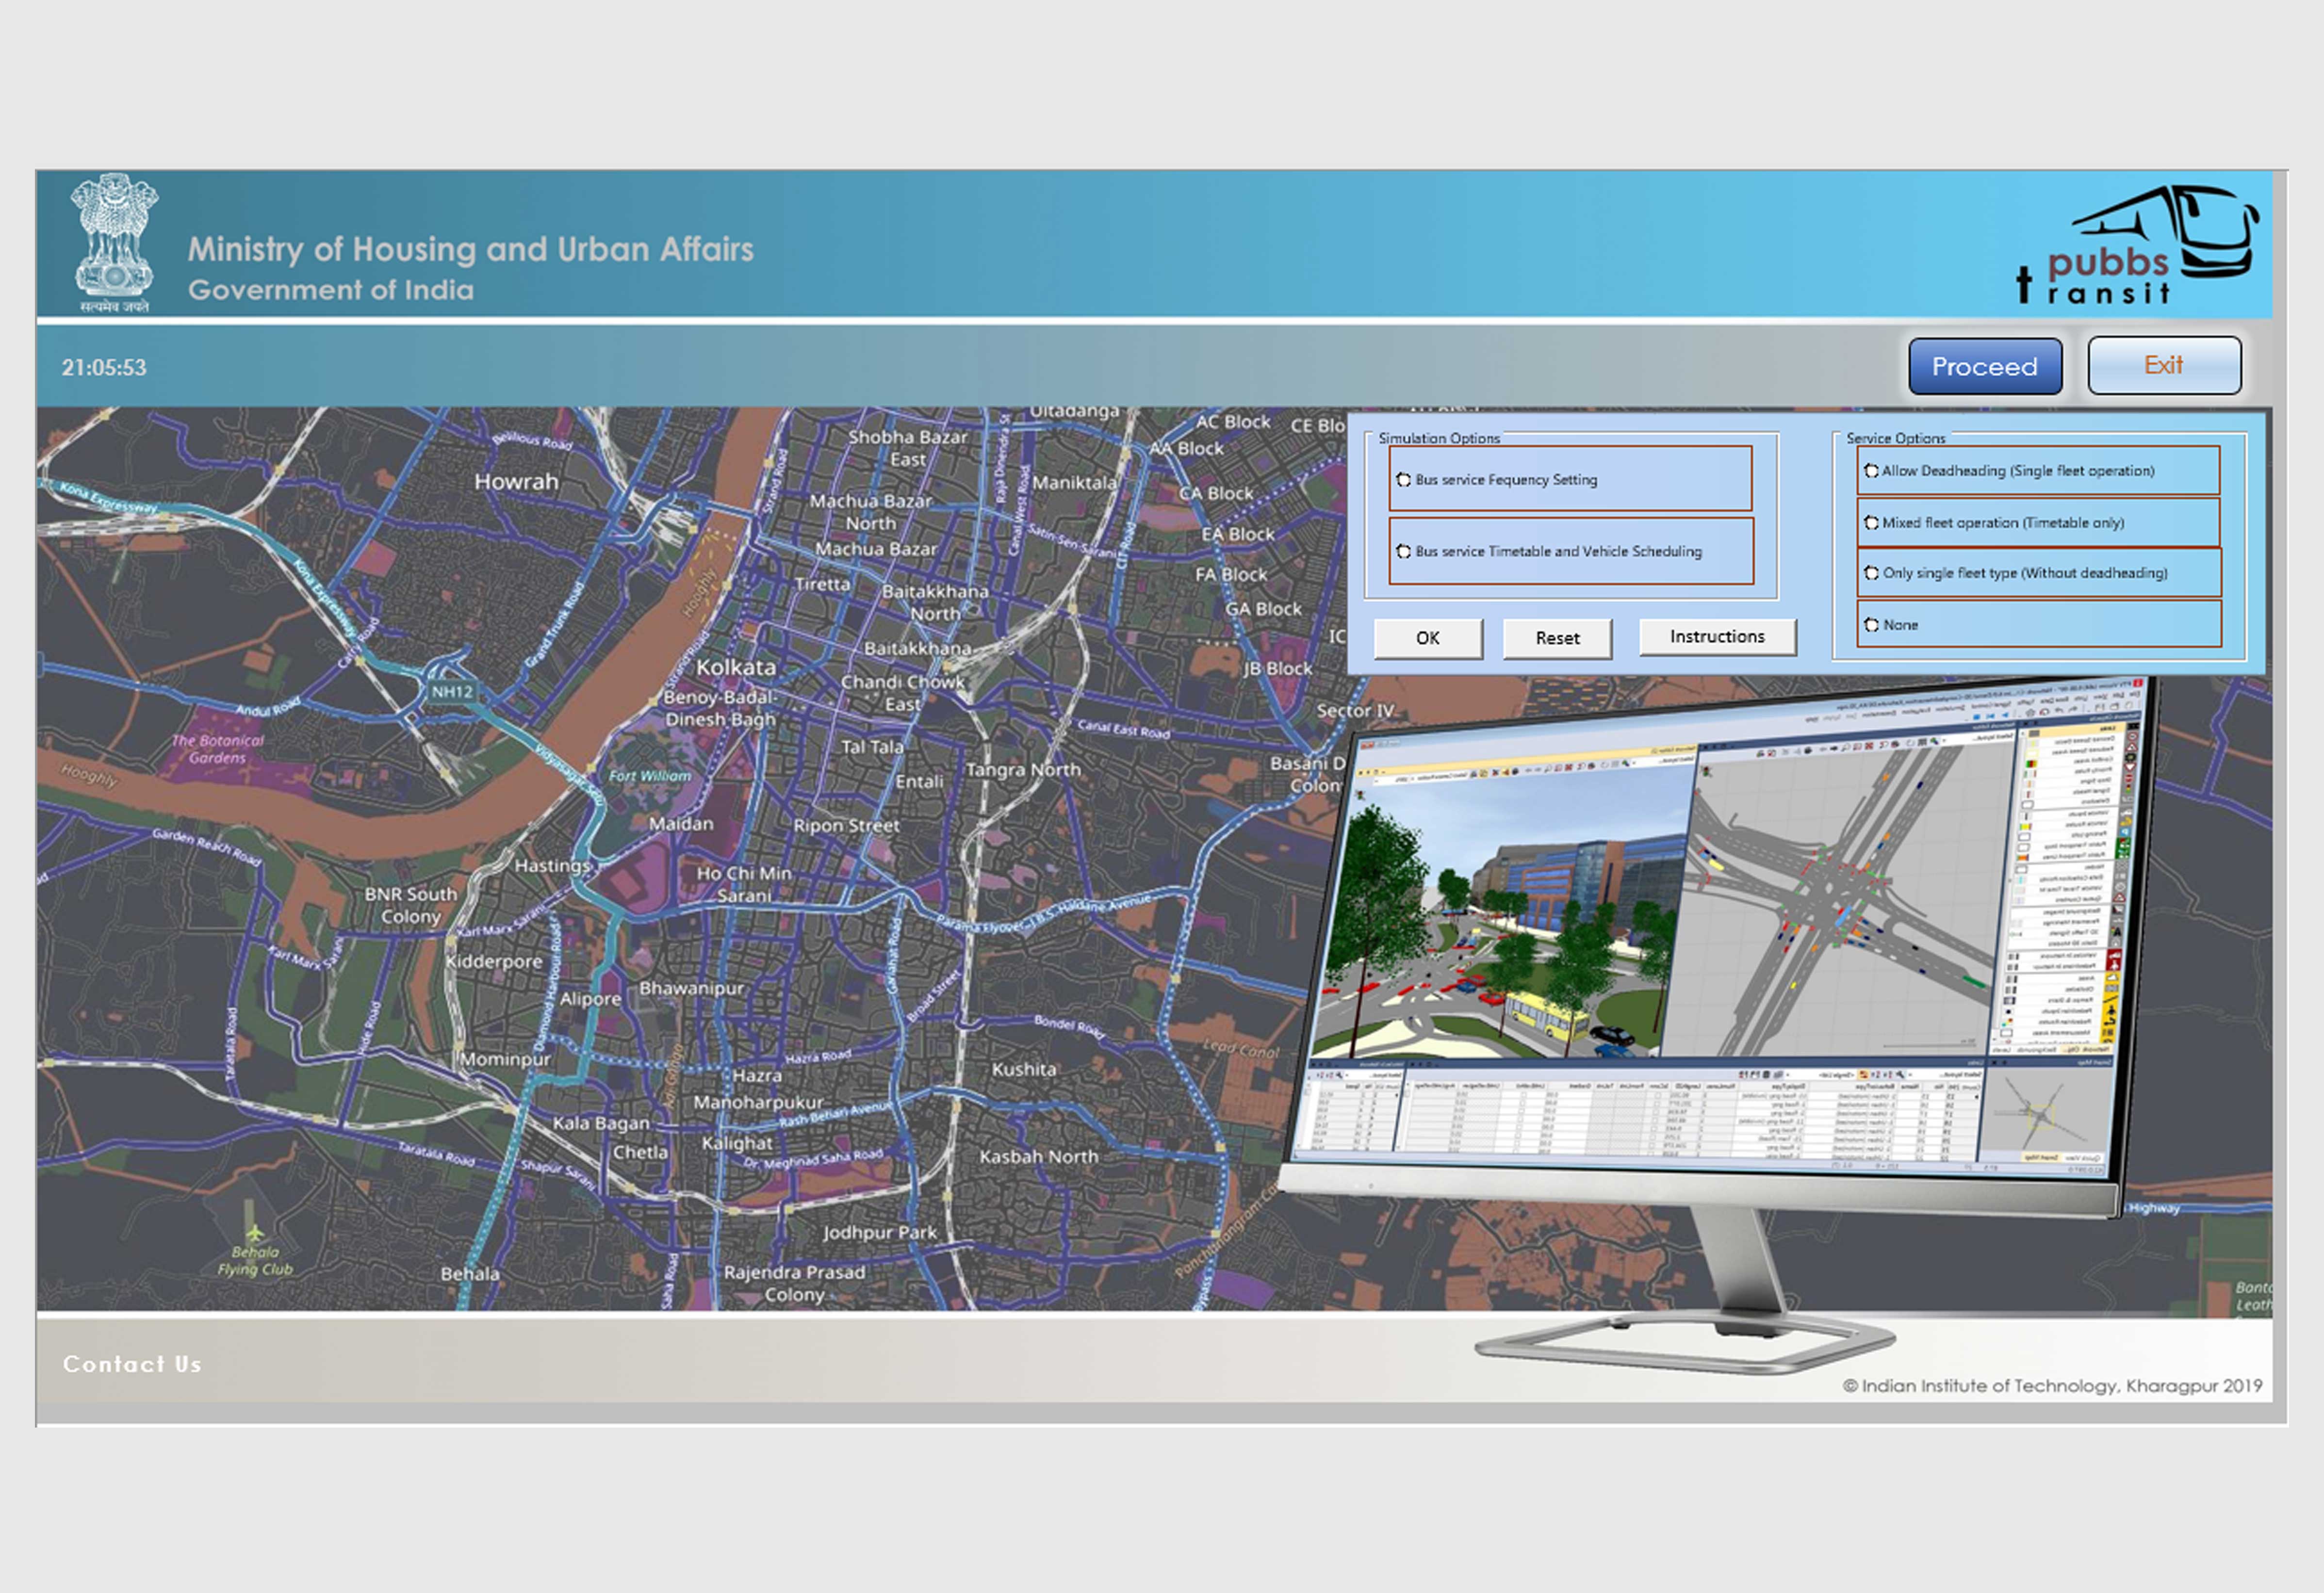
Task: Select Bus service Frequency Setting option
Action: (1404, 480)
